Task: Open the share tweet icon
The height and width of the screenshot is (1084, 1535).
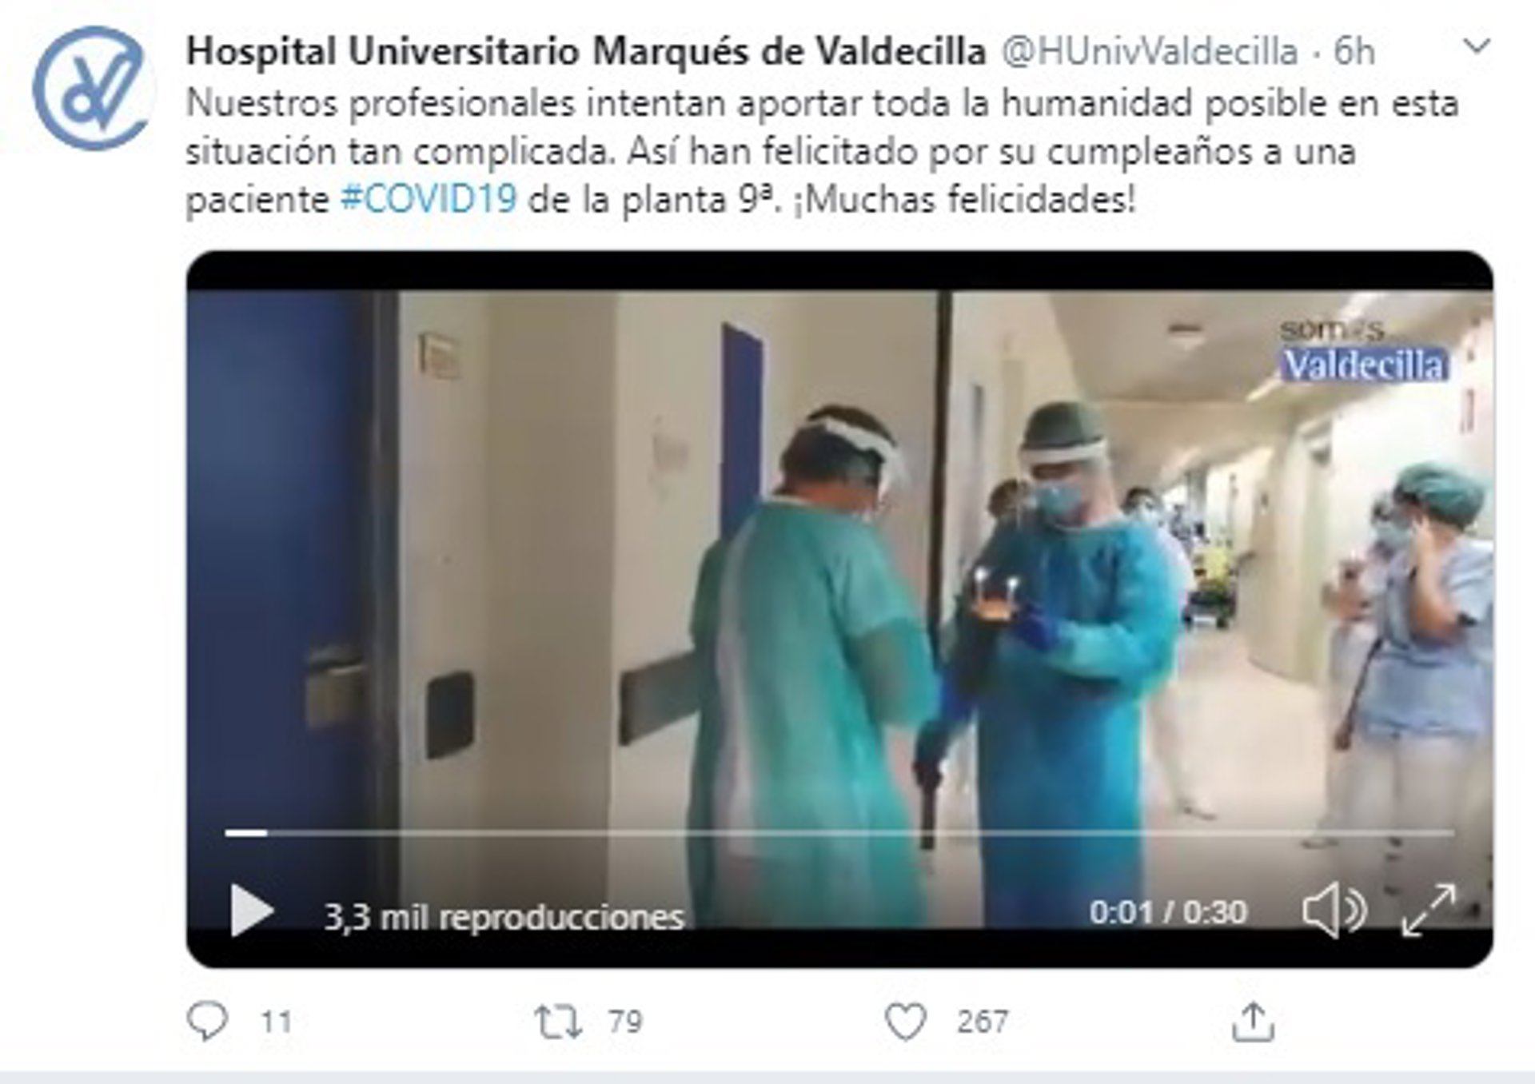Action: (x=1252, y=1021)
